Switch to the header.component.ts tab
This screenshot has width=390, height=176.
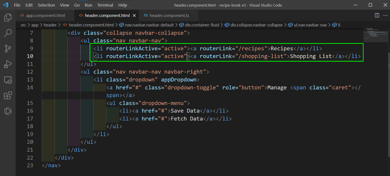169,16
